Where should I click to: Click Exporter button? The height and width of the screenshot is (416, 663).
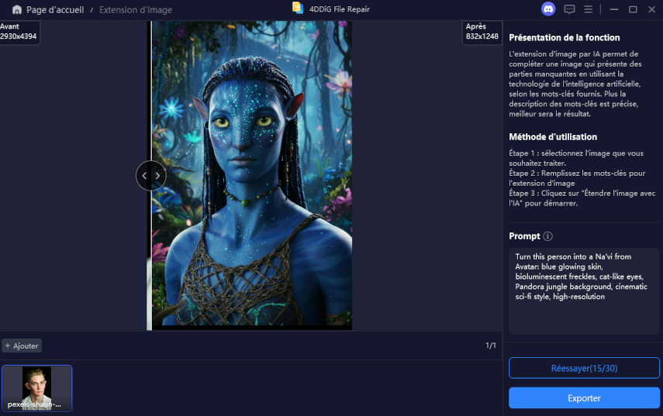[584, 398]
